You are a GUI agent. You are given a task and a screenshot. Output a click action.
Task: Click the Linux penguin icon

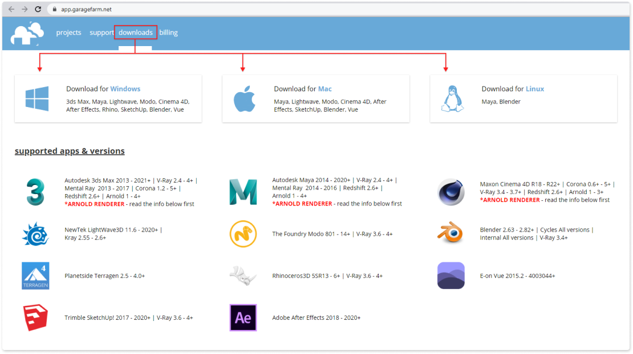click(x=452, y=98)
